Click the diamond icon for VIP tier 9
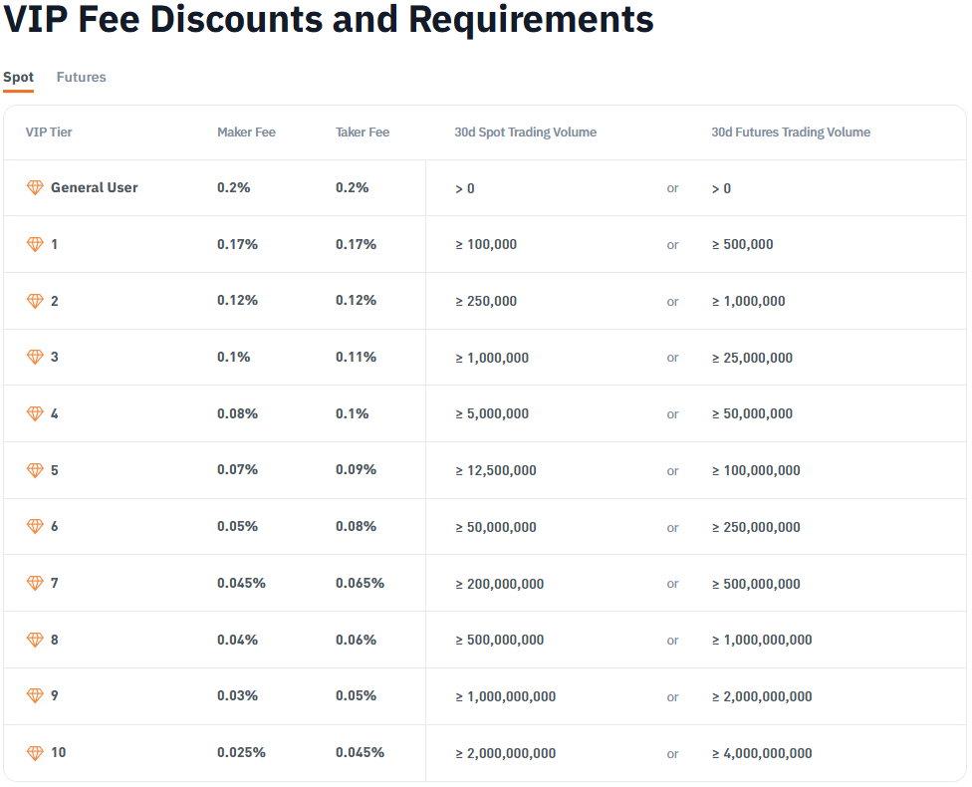 35,695
